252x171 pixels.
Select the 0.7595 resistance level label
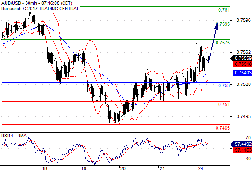click(223, 24)
